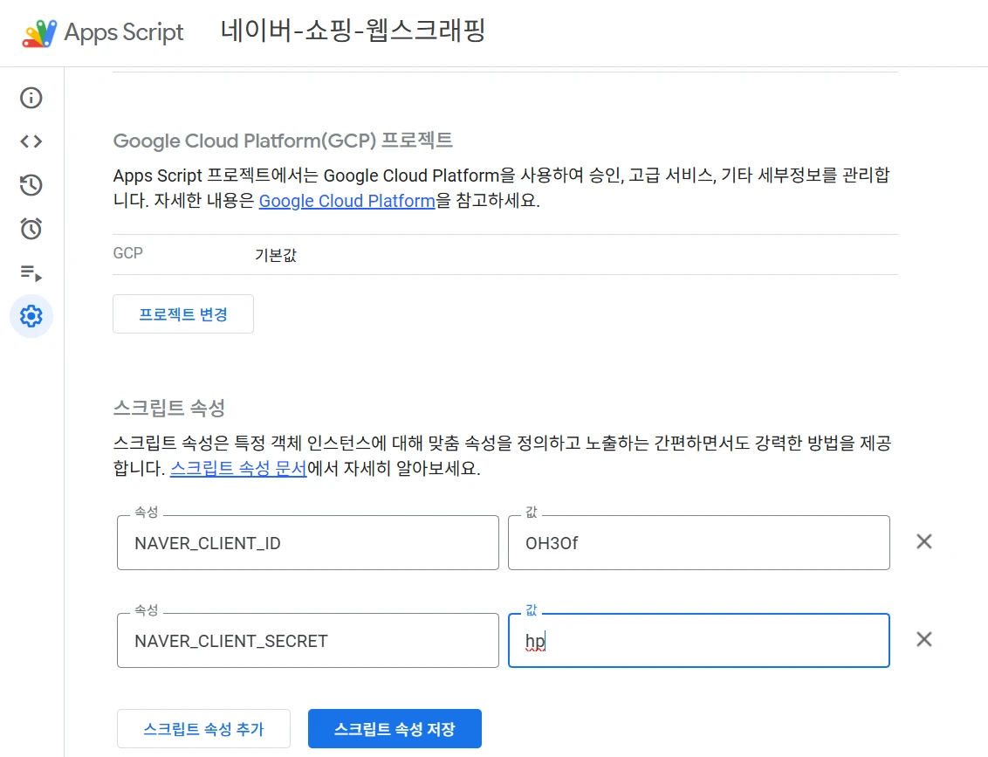Click the Apps Script colorful logo
The image size is (988, 757).
(x=39, y=33)
